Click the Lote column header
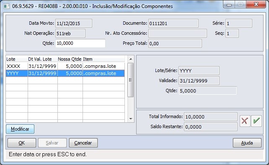The image size is (269, 165). [17, 59]
